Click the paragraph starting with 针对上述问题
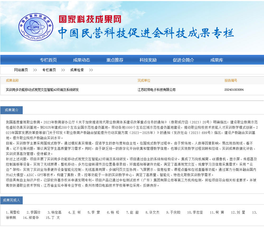This screenshot has height=227, width=264. point(131,167)
